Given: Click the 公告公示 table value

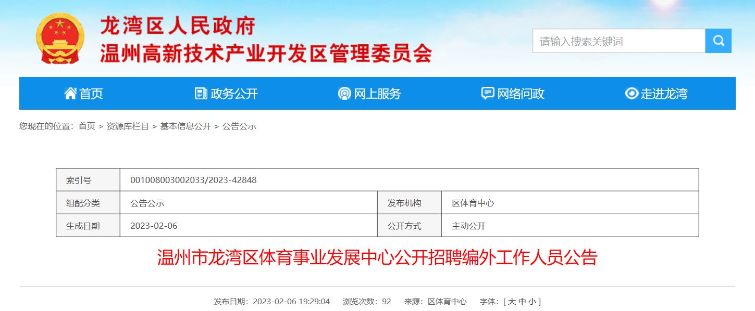Looking at the screenshot, I should click(147, 203).
